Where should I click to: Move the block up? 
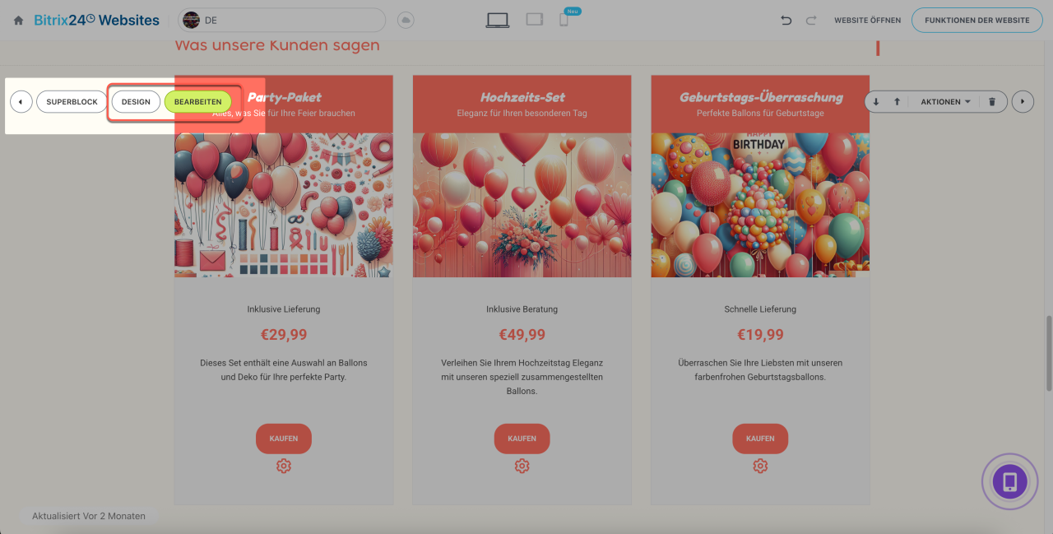(x=897, y=102)
